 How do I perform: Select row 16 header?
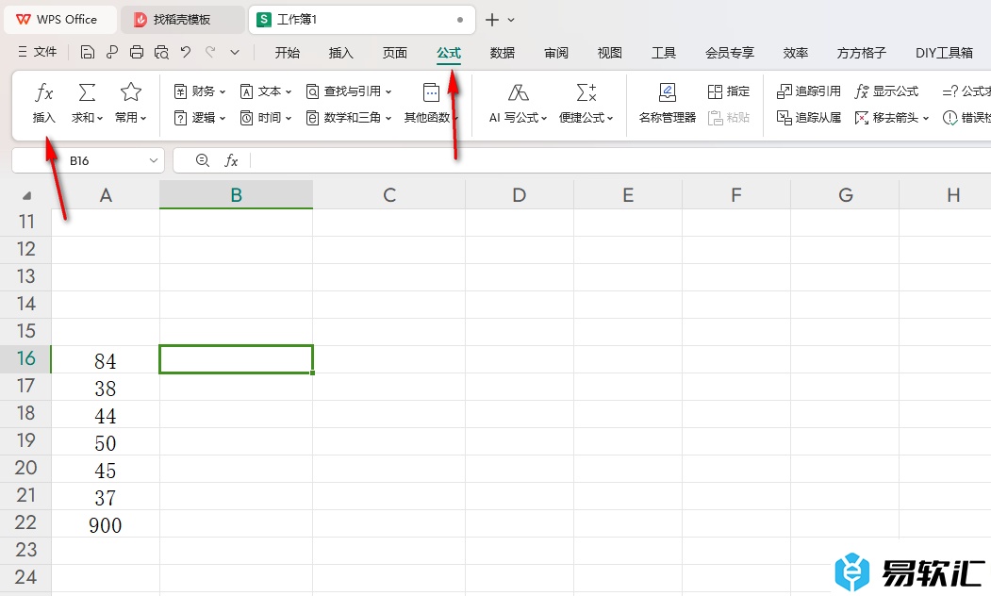25,358
